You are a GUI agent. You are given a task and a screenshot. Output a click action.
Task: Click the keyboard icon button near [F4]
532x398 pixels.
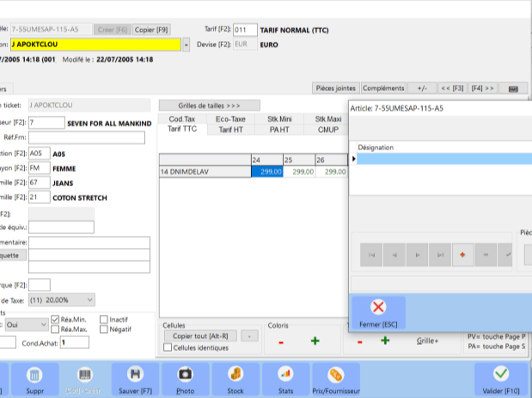(x=513, y=88)
